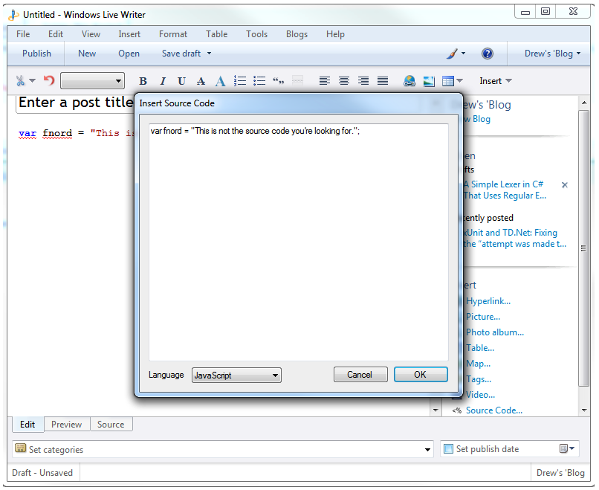The image size is (599, 490).
Task: Open the paragraph style dropdown
Action: coord(92,80)
